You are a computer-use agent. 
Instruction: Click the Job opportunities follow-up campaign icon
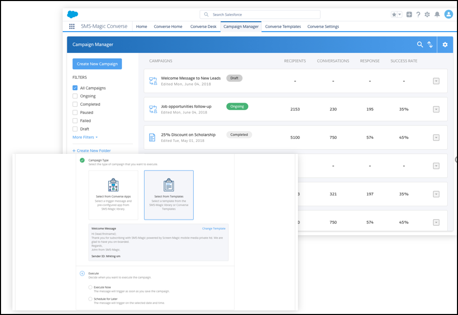[153, 109]
